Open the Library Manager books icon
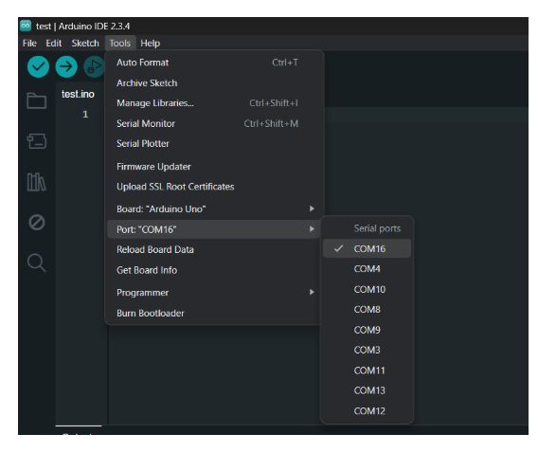The image size is (538, 452). (36, 182)
